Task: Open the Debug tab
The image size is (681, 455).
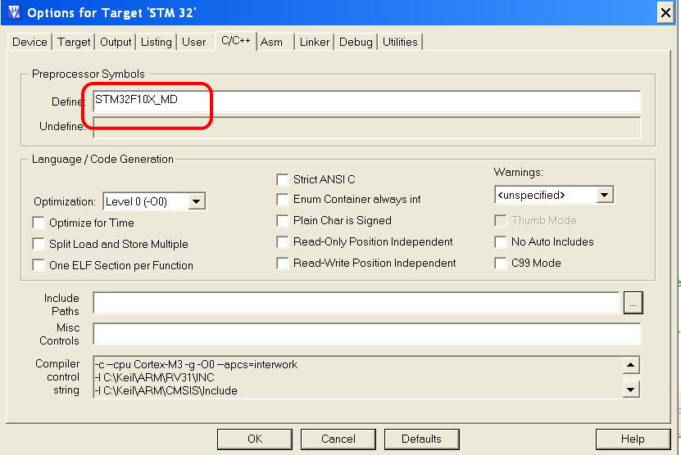Action: [x=356, y=42]
